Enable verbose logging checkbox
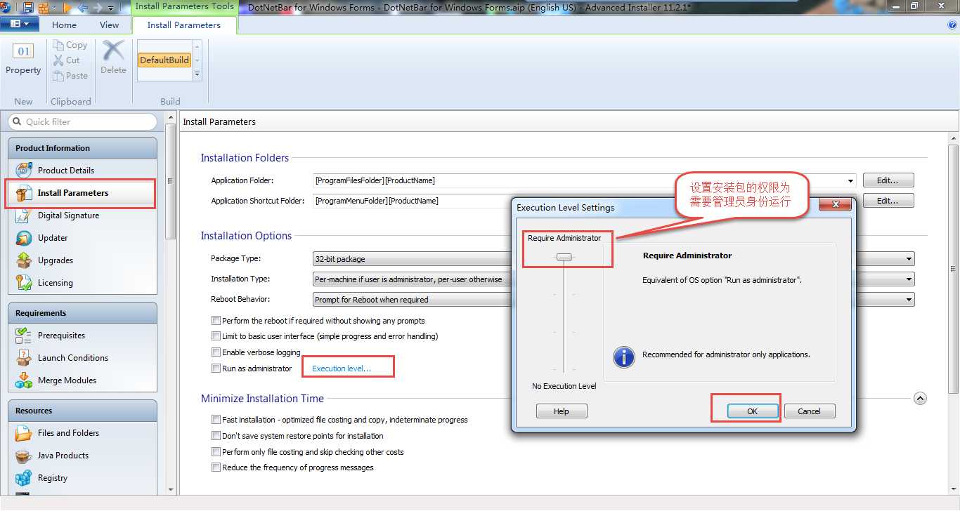The width and height of the screenshot is (960, 511). coord(216,352)
